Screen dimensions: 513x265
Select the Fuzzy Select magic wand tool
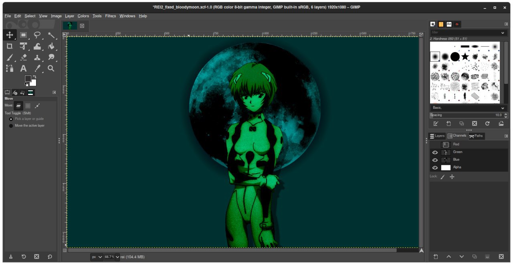(51, 35)
